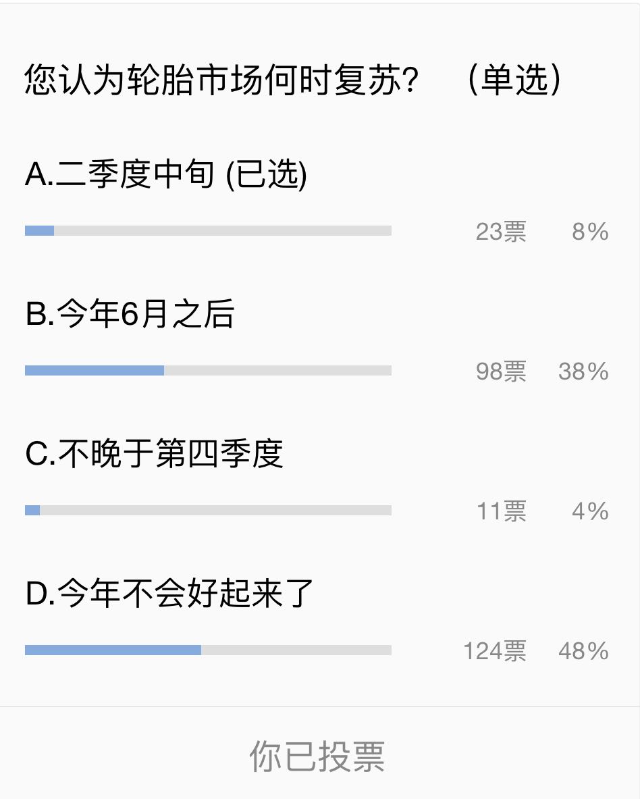Click the poll question 您认为轮胎市场何时复苏
This screenshot has height=799, width=640.
click(221, 80)
